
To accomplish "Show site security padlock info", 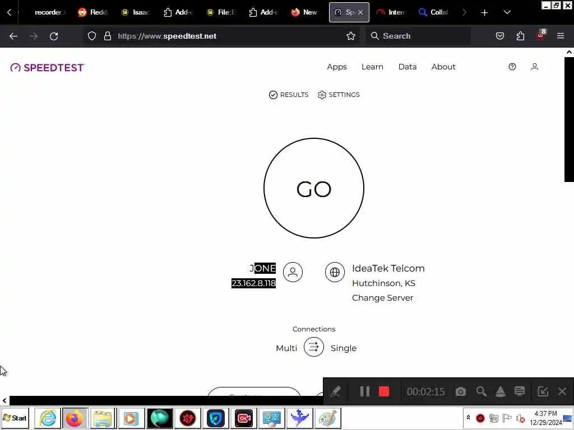I will pyautogui.click(x=107, y=36).
